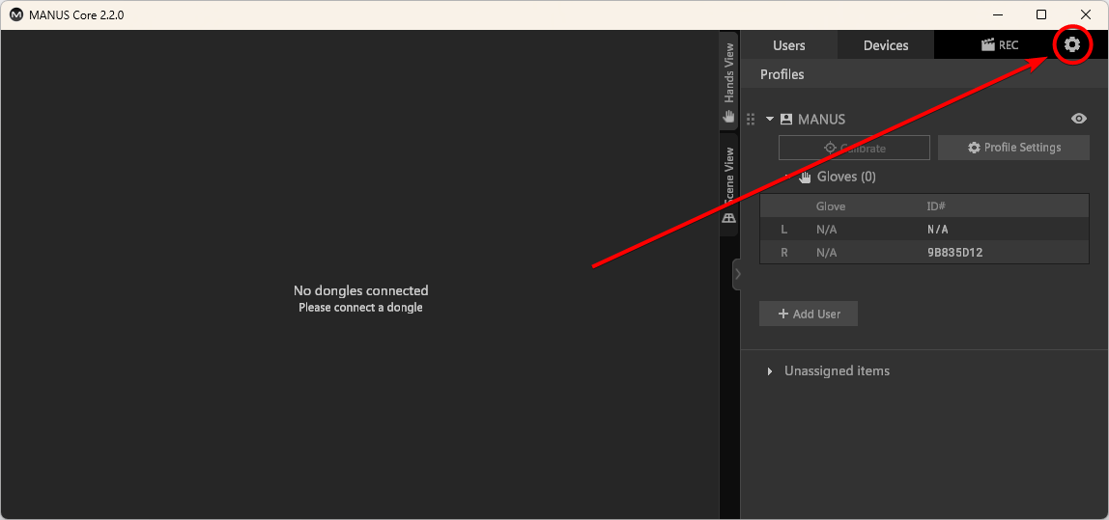Grab the dotted drag handle beside MANUS
The width and height of the screenshot is (1109, 520).
point(752,120)
